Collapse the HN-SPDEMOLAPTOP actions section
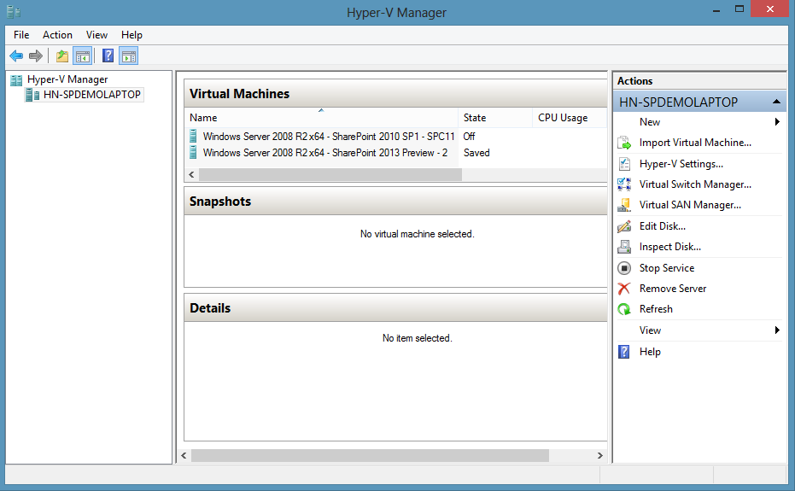Viewport: 795px width, 491px height. [x=776, y=102]
